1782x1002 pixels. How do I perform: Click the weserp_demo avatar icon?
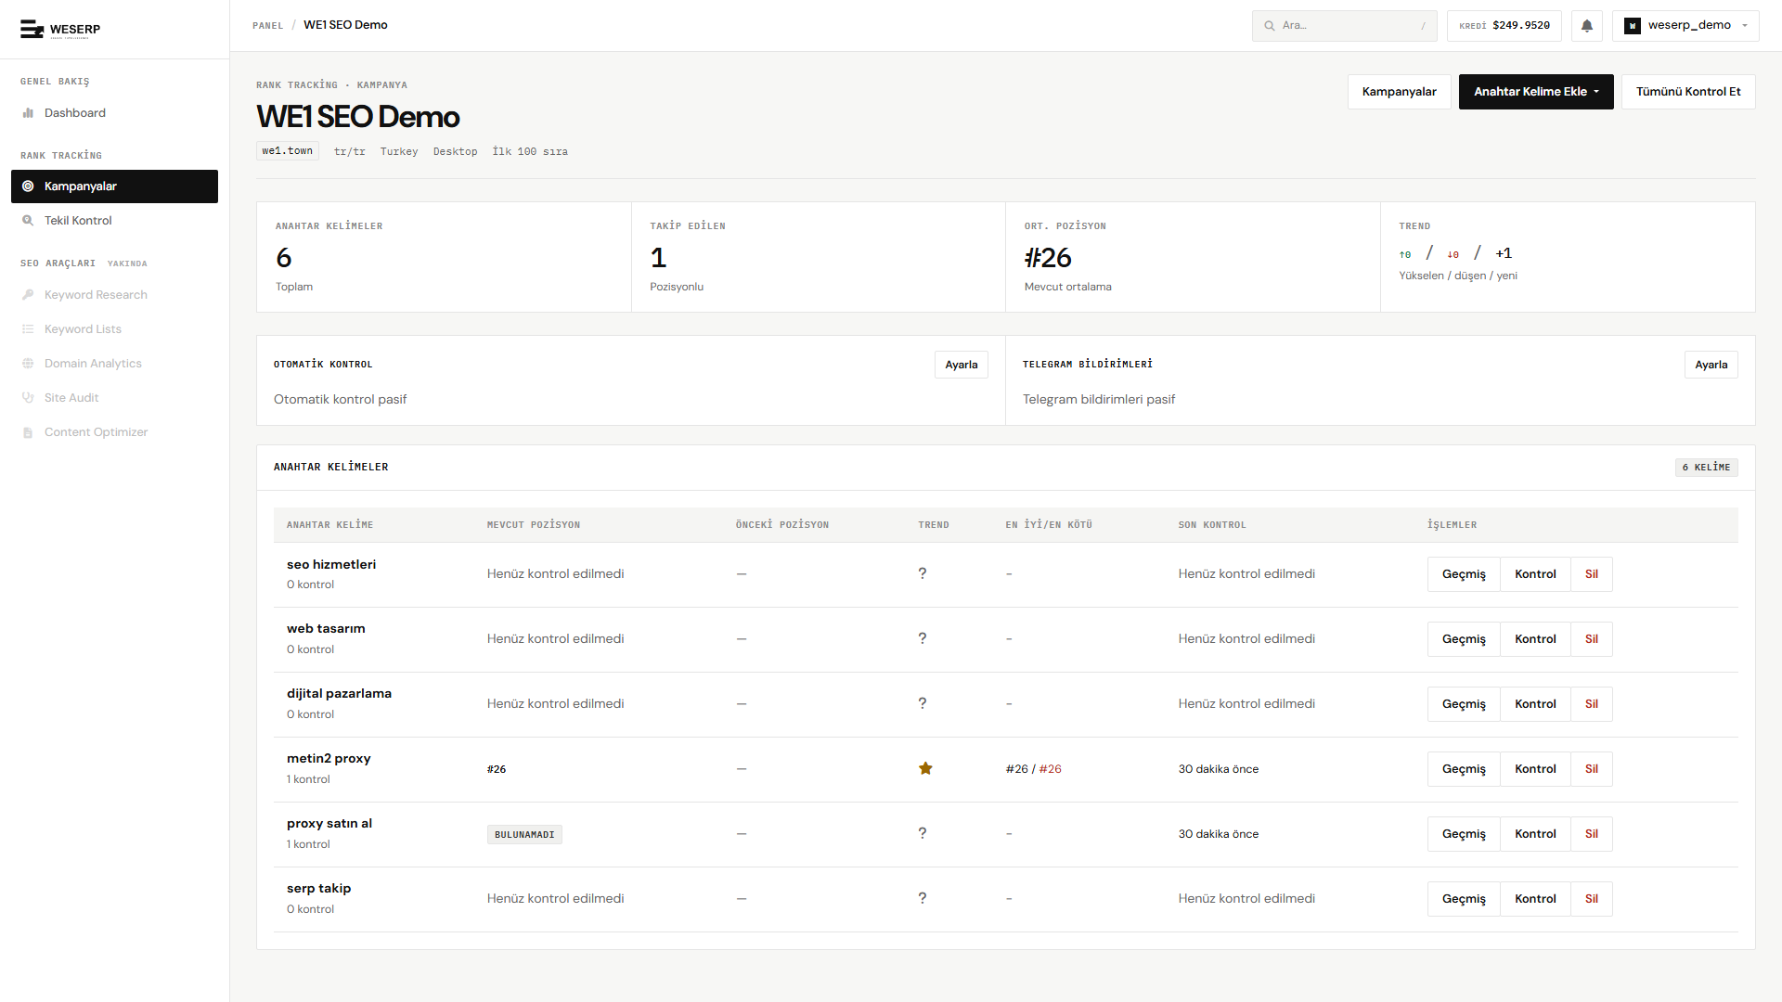pyautogui.click(x=1633, y=26)
